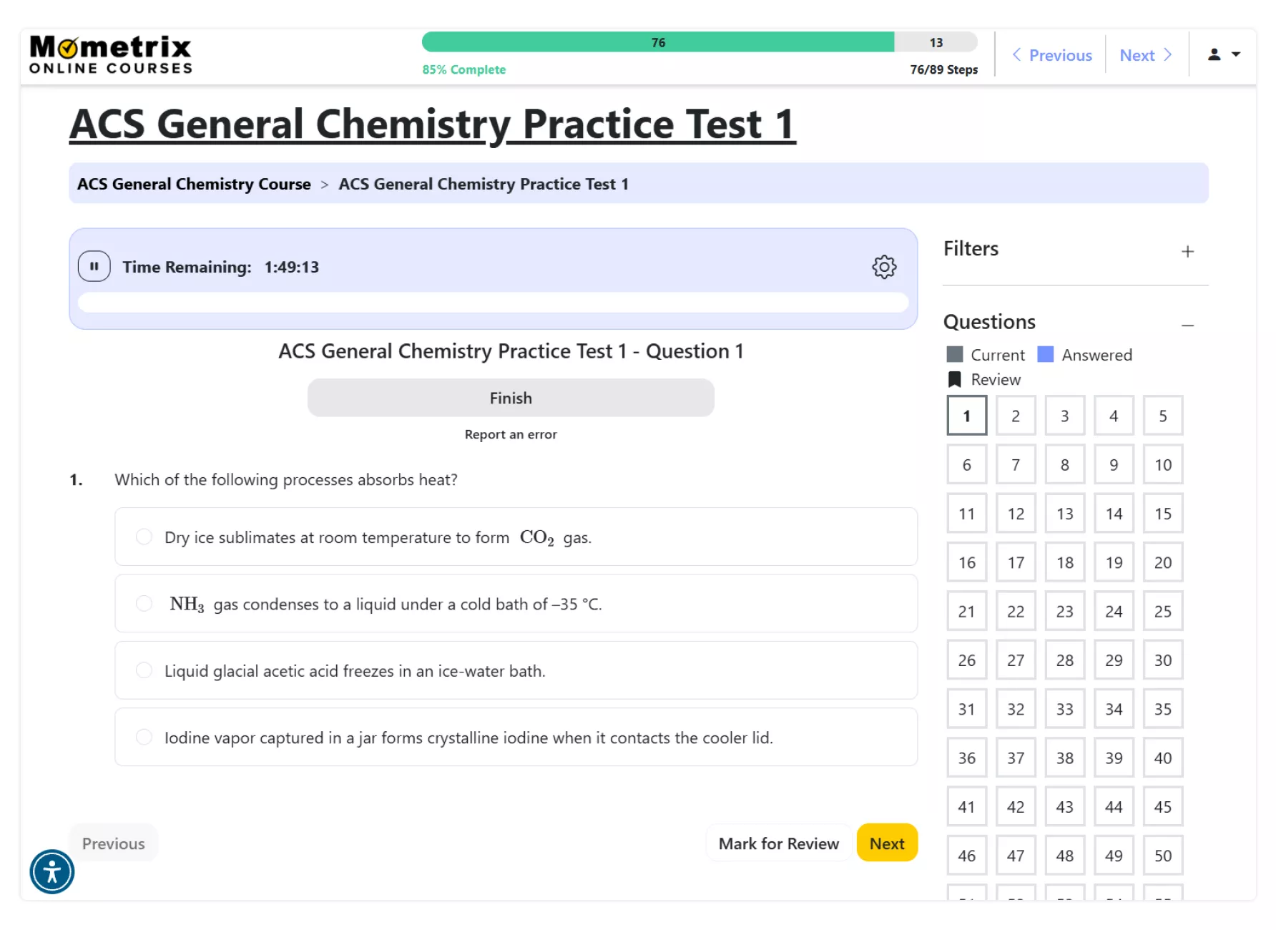Open the ACS General Chemistry Course breadcrumb
The height and width of the screenshot is (930, 1276).
coord(194,184)
